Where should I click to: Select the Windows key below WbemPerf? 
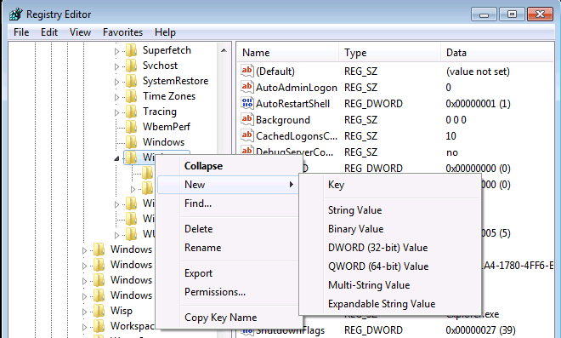(x=163, y=142)
